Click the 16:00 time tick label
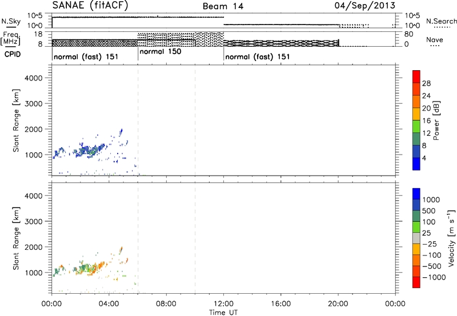 pos(280,304)
